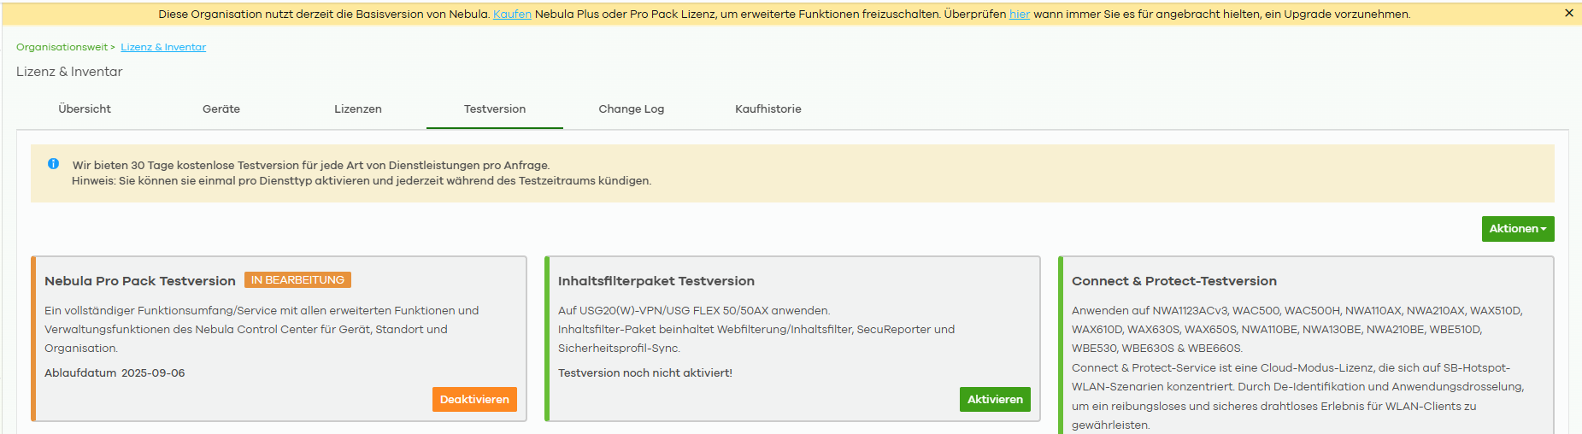Select the Nebula Pro Pack Testversion title
The image size is (1582, 434).
coord(140,281)
